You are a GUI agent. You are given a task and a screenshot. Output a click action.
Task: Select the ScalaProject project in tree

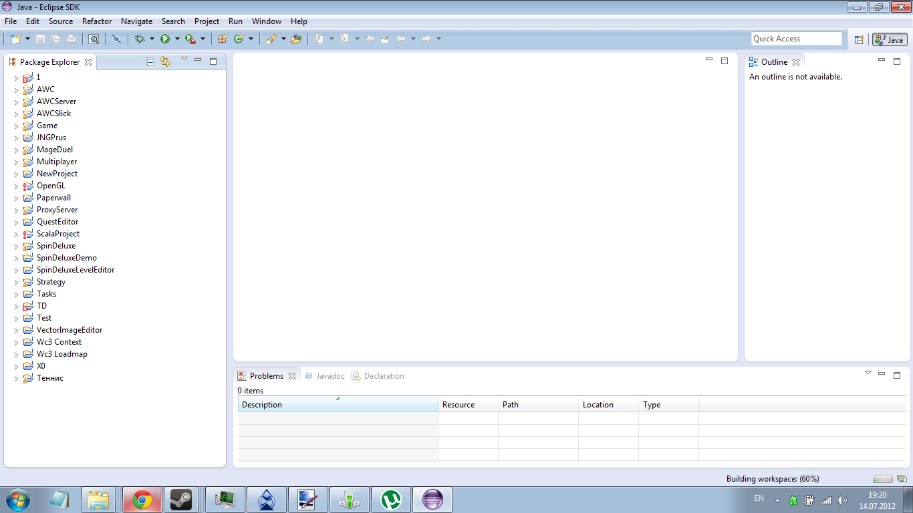coord(58,234)
